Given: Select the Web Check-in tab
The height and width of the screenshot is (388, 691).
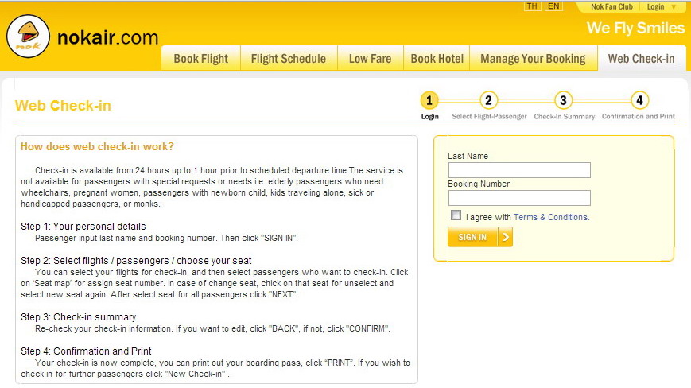Looking at the screenshot, I should coord(641,59).
